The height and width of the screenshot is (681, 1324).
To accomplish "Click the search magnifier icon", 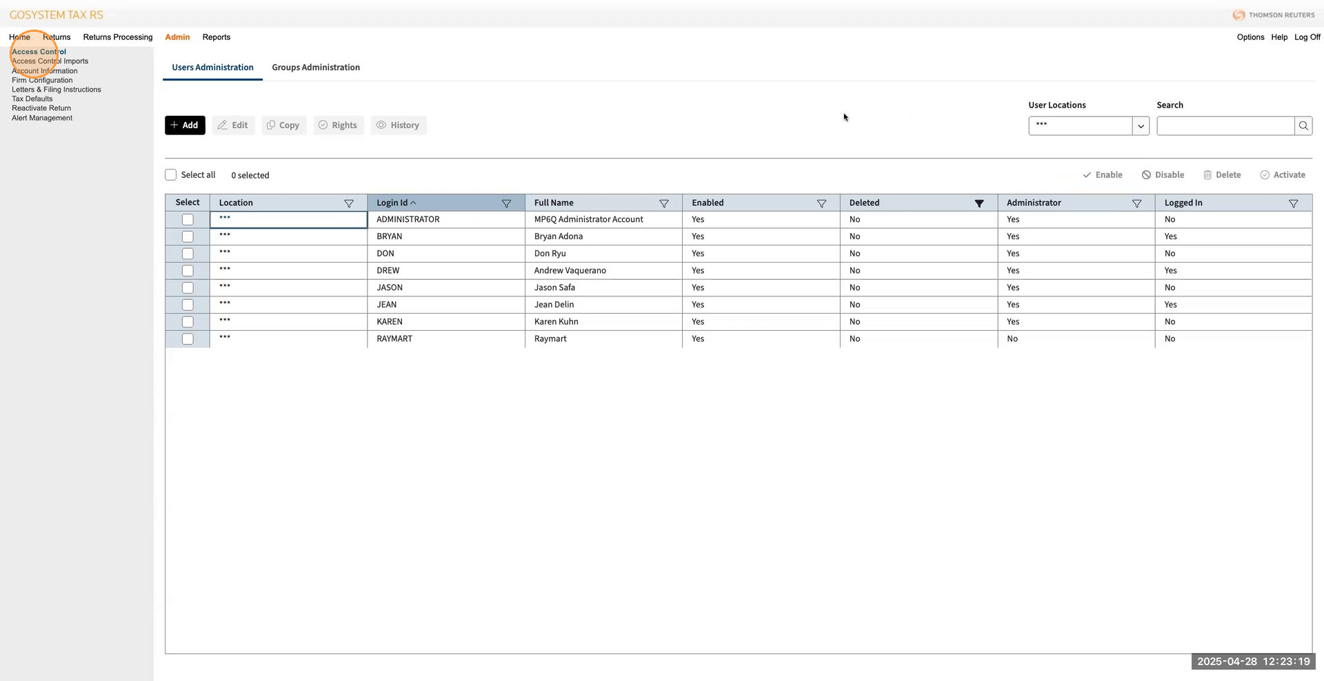I will (1303, 125).
